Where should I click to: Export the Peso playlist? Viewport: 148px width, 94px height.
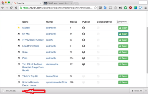tap(123, 58)
